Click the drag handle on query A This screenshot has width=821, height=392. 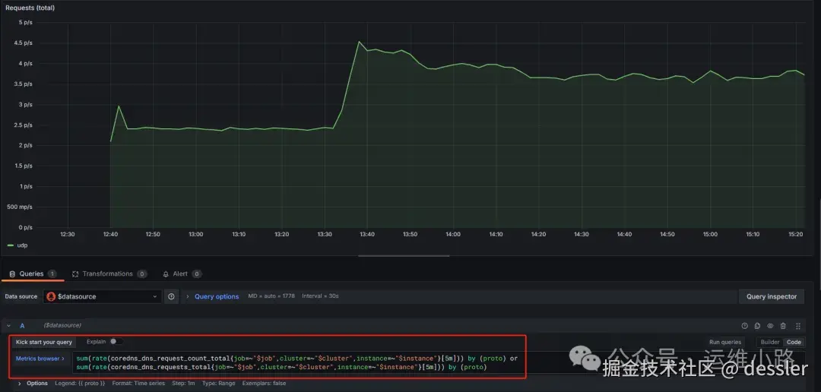click(x=798, y=326)
